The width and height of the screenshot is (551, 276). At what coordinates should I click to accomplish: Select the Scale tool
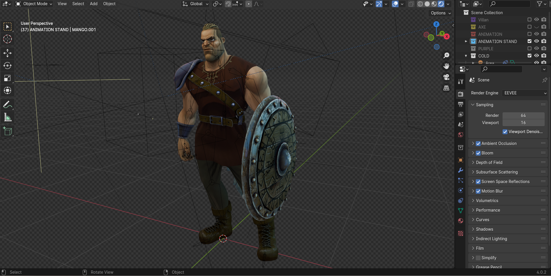[7, 78]
